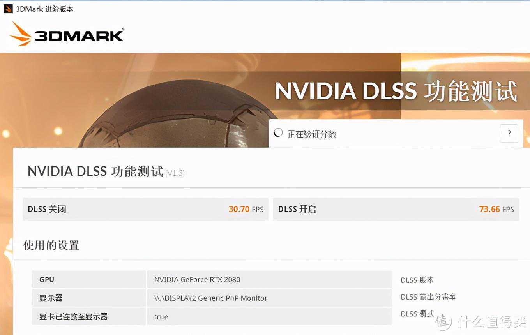Click the DLSS 版本 label

click(417, 280)
